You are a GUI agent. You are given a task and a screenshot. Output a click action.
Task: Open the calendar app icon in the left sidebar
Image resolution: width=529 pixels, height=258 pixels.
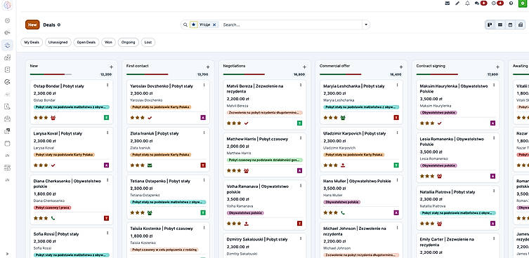tap(8, 144)
